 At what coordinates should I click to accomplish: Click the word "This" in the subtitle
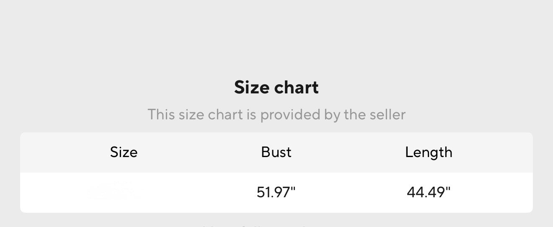click(x=161, y=114)
